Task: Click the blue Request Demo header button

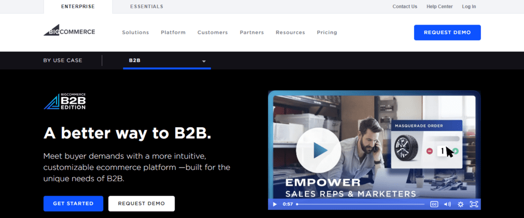Action: pyautogui.click(x=447, y=33)
